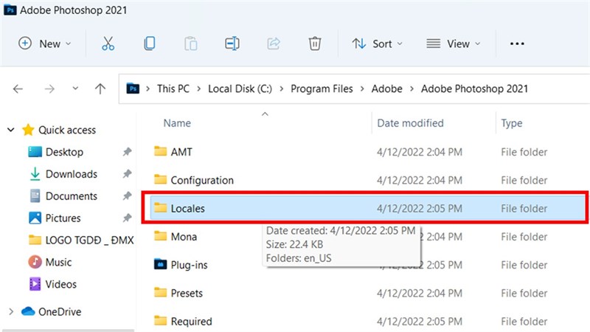
Task: Collapse the Quick access tree node
Action: 11,130
